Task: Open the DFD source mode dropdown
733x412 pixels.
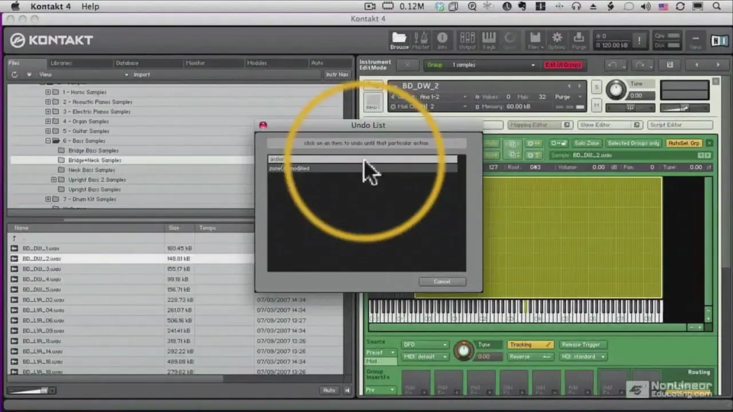Action: 425,344
